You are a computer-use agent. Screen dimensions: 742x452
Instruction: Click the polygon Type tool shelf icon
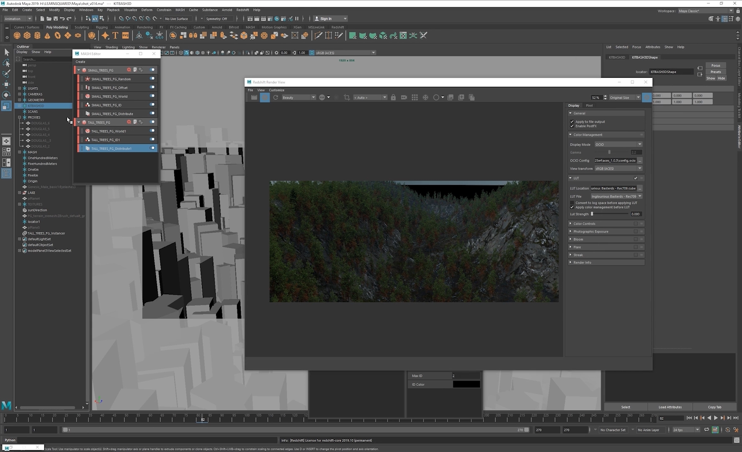(115, 36)
